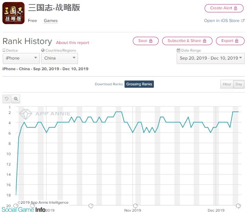Image resolution: width=247 pixels, height=214 pixels.
Task: Toggle the Hour granularity view
Action: point(227,84)
